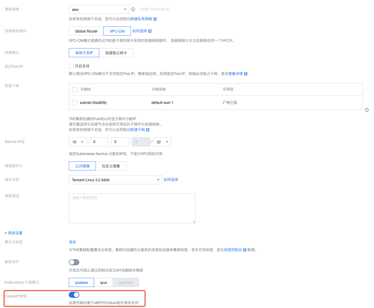The image size is (374, 308).
Task: Toggle the 删除保护 switch on
Action: 74,262
